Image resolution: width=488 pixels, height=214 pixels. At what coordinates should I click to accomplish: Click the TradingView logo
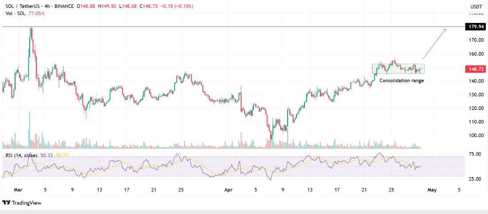[x=22, y=203]
